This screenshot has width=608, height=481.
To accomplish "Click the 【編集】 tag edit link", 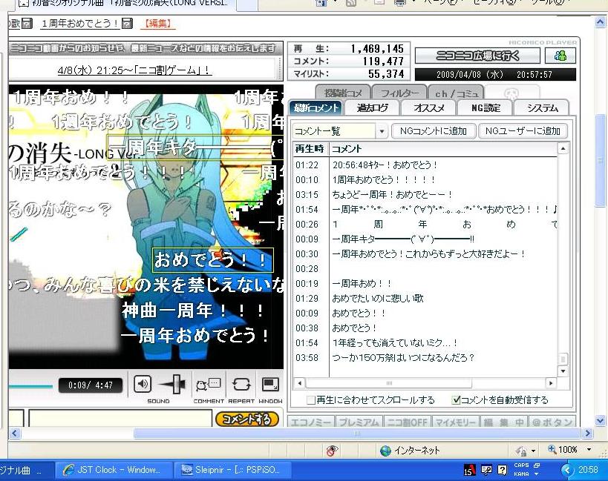I will (x=158, y=24).
